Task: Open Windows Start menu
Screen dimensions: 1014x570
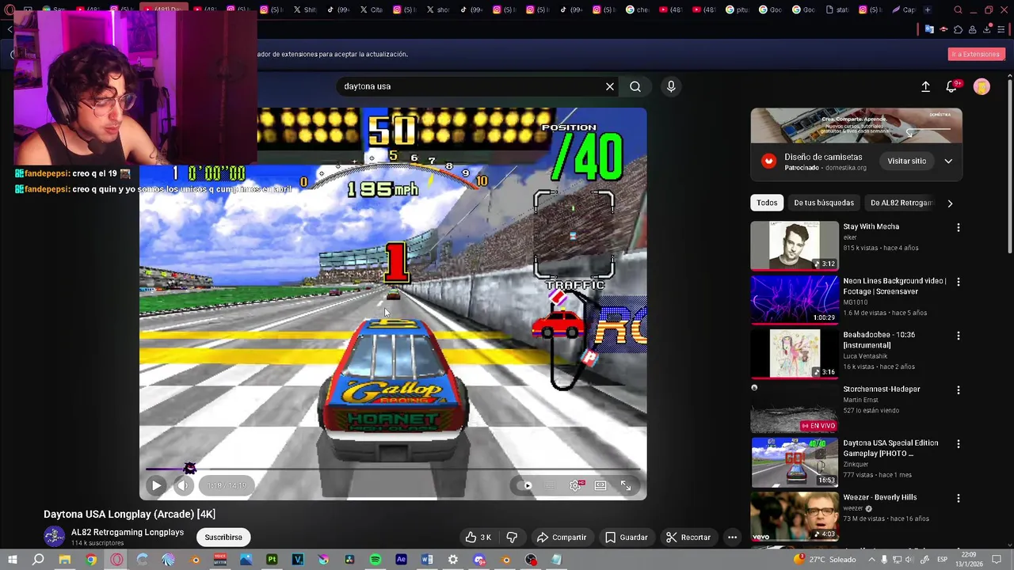Action: 13,560
